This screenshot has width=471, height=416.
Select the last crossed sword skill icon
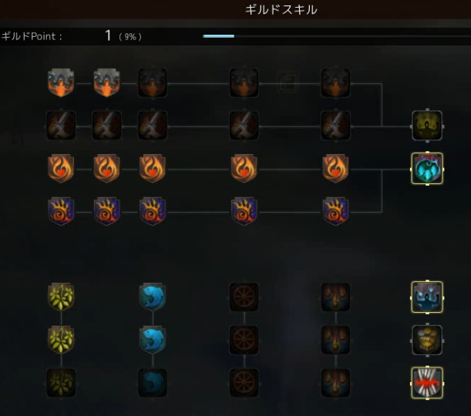(x=335, y=126)
